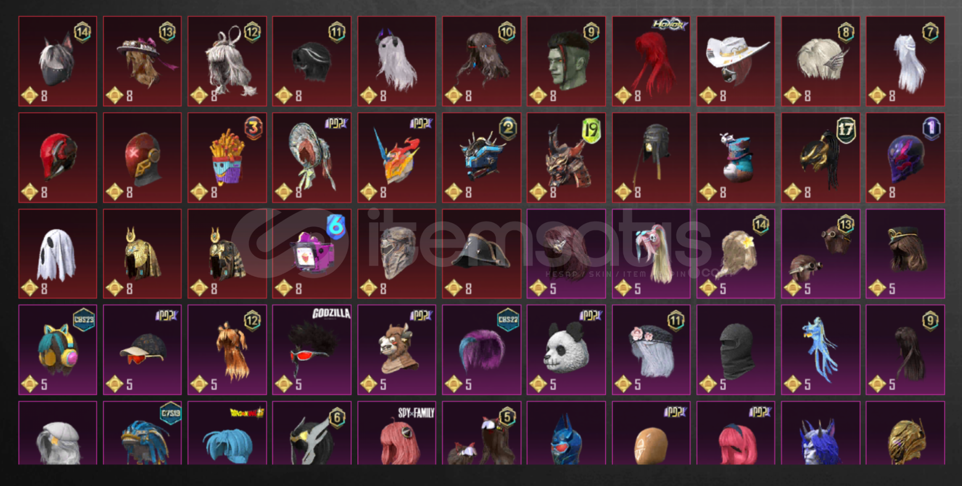Select the cat-ear headphones with CBS23 badge
This screenshot has height=486, width=962.
[x=58, y=350]
